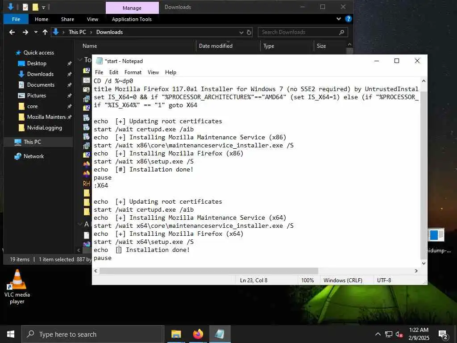Click Properties quick access toolbar icon
The width and height of the screenshot is (457, 343).
[x=25, y=7]
